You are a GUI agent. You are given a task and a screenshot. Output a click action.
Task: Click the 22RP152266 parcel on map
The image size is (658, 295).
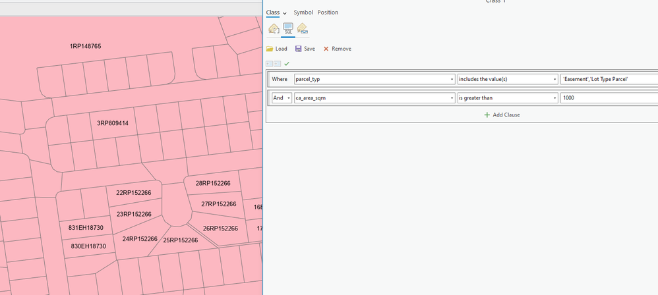(x=133, y=193)
